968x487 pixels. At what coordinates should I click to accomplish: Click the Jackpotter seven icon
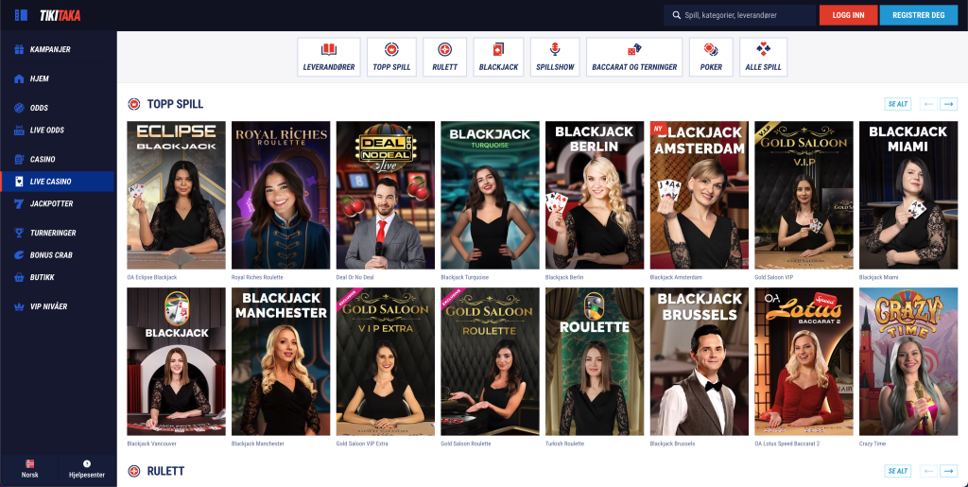pyautogui.click(x=19, y=203)
